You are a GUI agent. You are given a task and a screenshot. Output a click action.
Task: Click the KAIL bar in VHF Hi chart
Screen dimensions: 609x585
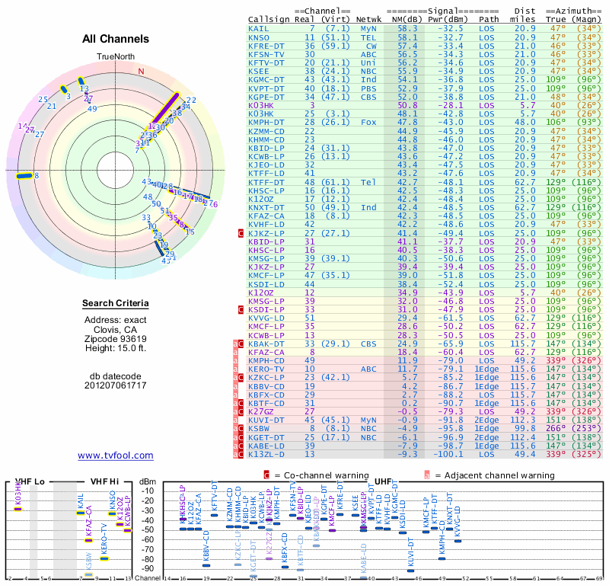pyautogui.click(x=81, y=513)
